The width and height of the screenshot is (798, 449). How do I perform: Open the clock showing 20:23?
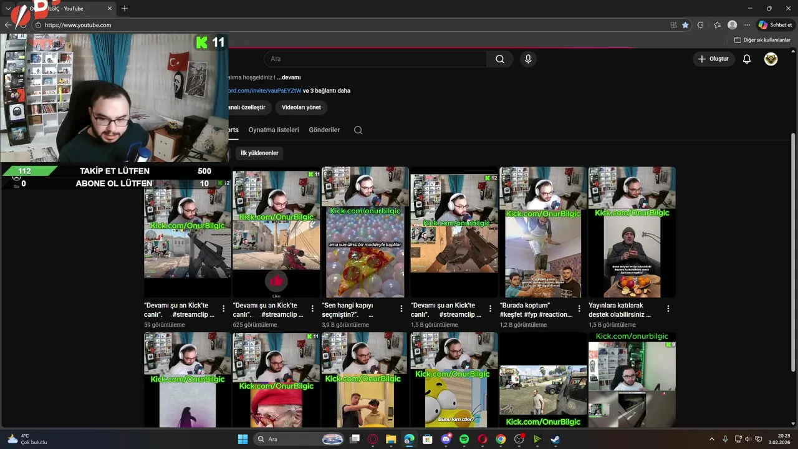pos(779,439)
